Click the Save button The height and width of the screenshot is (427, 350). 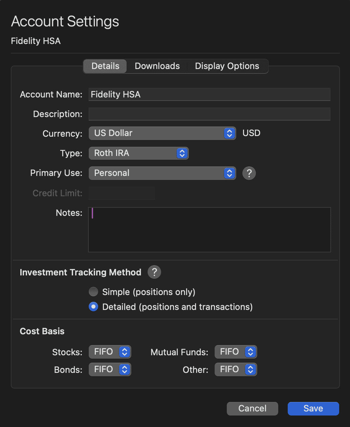tap(313, 408)
